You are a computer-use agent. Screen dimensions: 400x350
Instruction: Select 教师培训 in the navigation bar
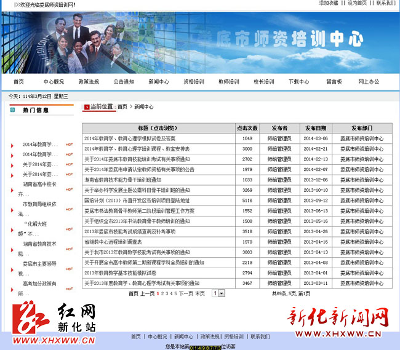(x=229, y=81)
